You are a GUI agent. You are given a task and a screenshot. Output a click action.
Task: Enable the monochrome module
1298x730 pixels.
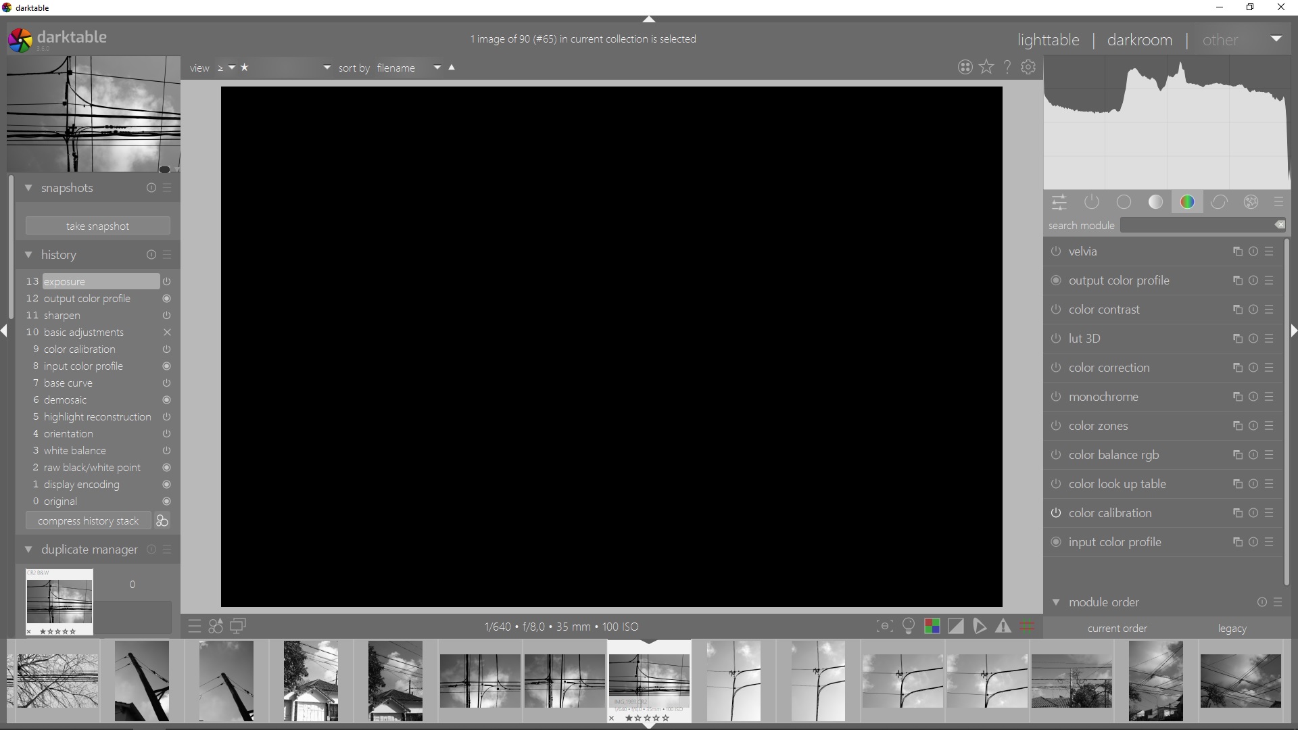(1056, 397)
